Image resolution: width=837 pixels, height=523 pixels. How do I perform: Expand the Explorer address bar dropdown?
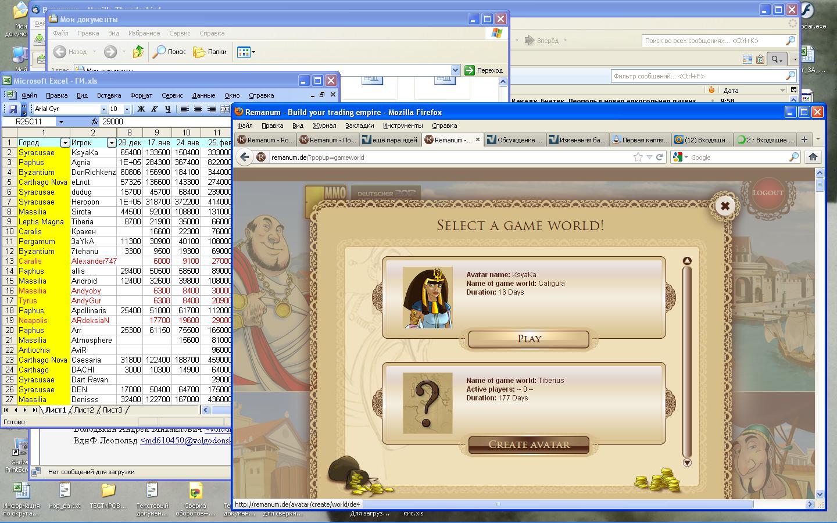pos(455,70)
